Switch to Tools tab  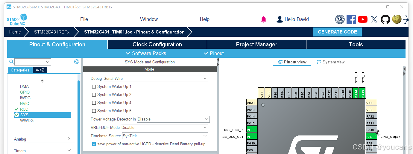(x=356, y=44)
